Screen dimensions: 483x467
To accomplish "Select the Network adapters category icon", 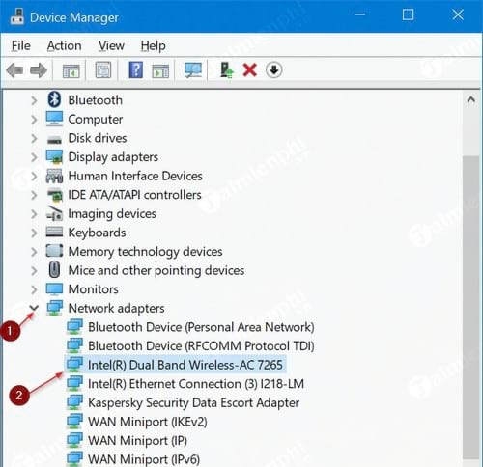I will (x=55, y=308).
